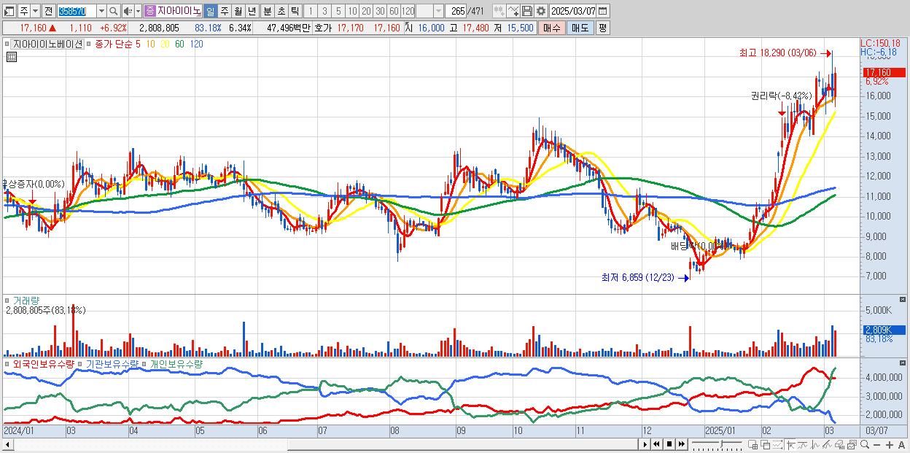Click the stop button in bottom bar

[x=669, y=444]
